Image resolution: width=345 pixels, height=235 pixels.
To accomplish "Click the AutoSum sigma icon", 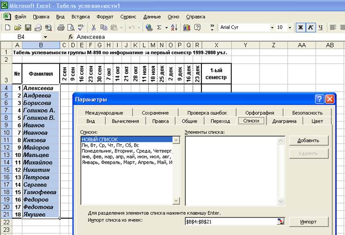I will pos(160,28).
